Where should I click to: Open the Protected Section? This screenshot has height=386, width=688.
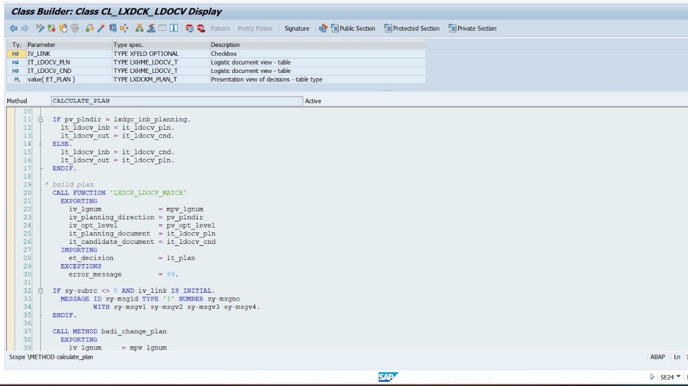click(412, 29)
